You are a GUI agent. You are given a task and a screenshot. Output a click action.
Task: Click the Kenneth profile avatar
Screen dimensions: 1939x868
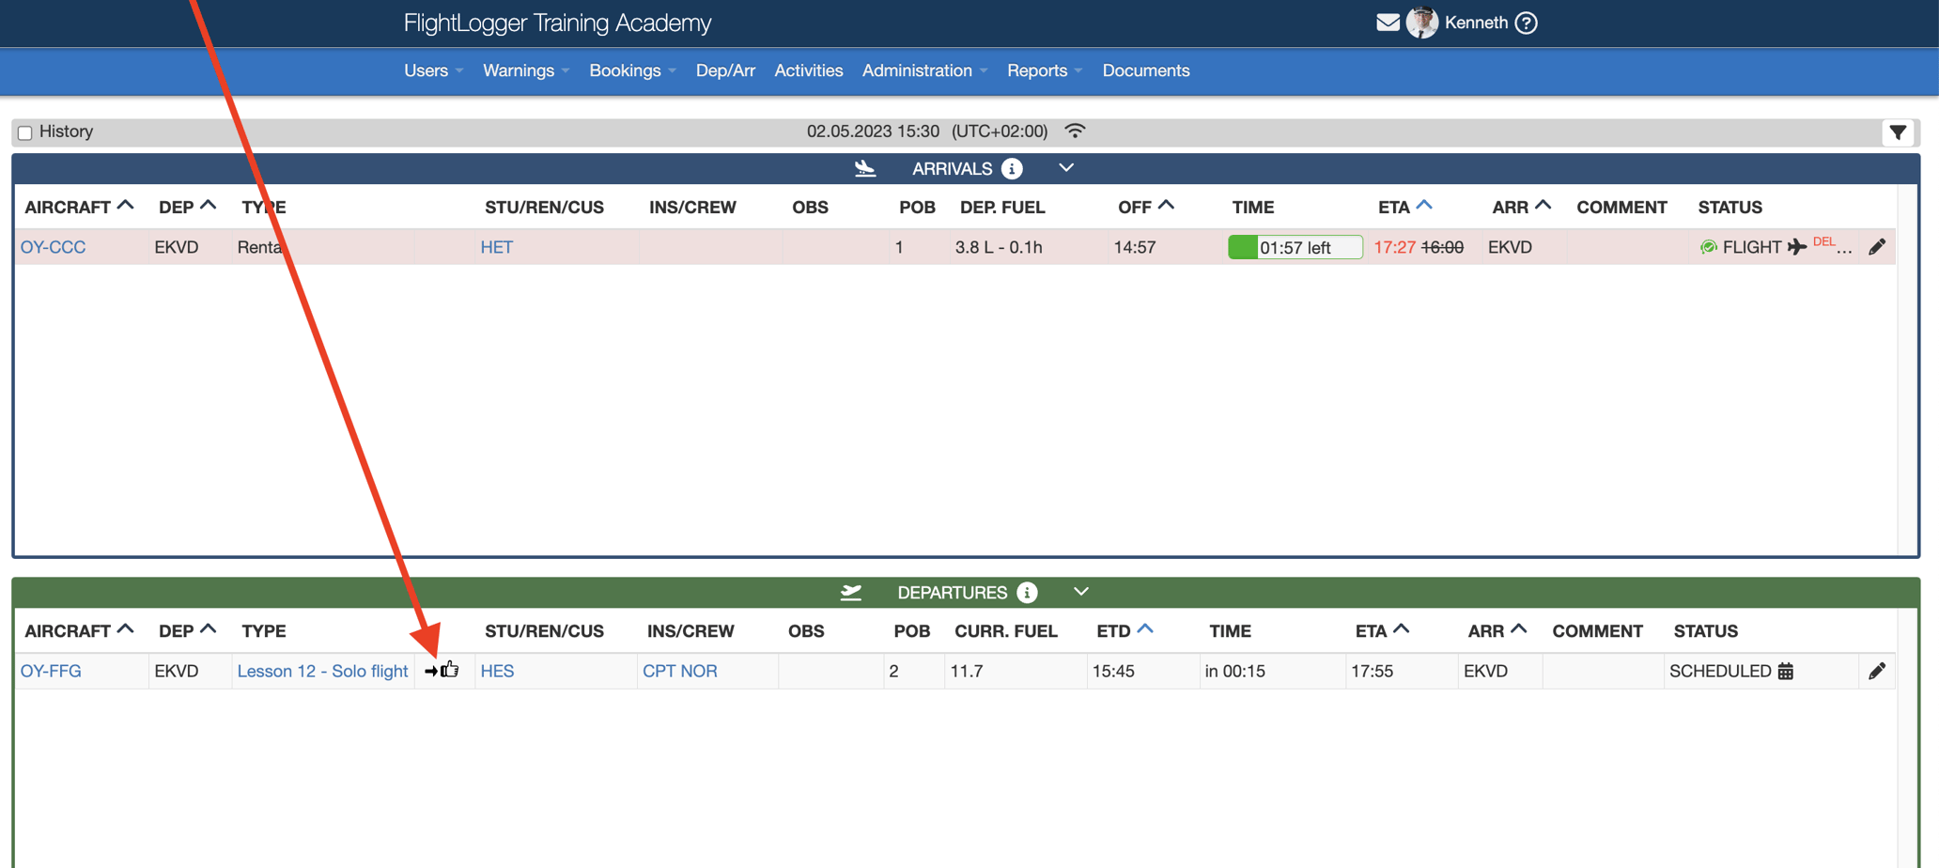coord(1421,23)
